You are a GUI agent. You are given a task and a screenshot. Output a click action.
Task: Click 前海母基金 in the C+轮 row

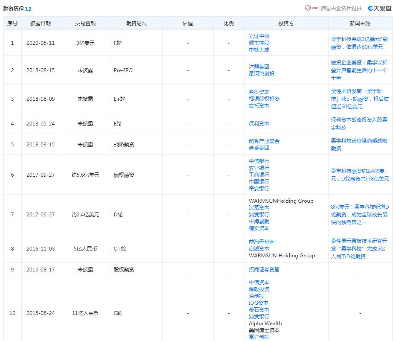[x=261, y=242]
